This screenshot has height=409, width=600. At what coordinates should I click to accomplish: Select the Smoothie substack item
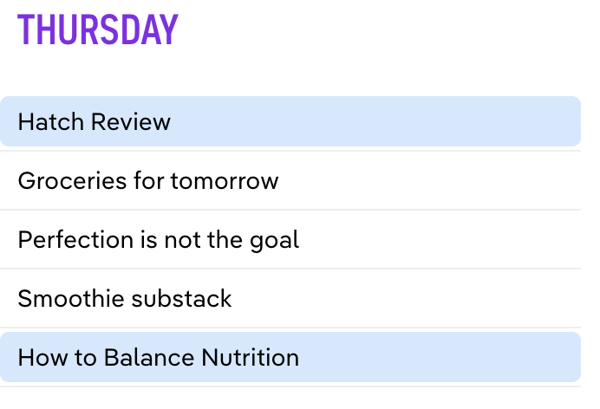click(125, 299)
